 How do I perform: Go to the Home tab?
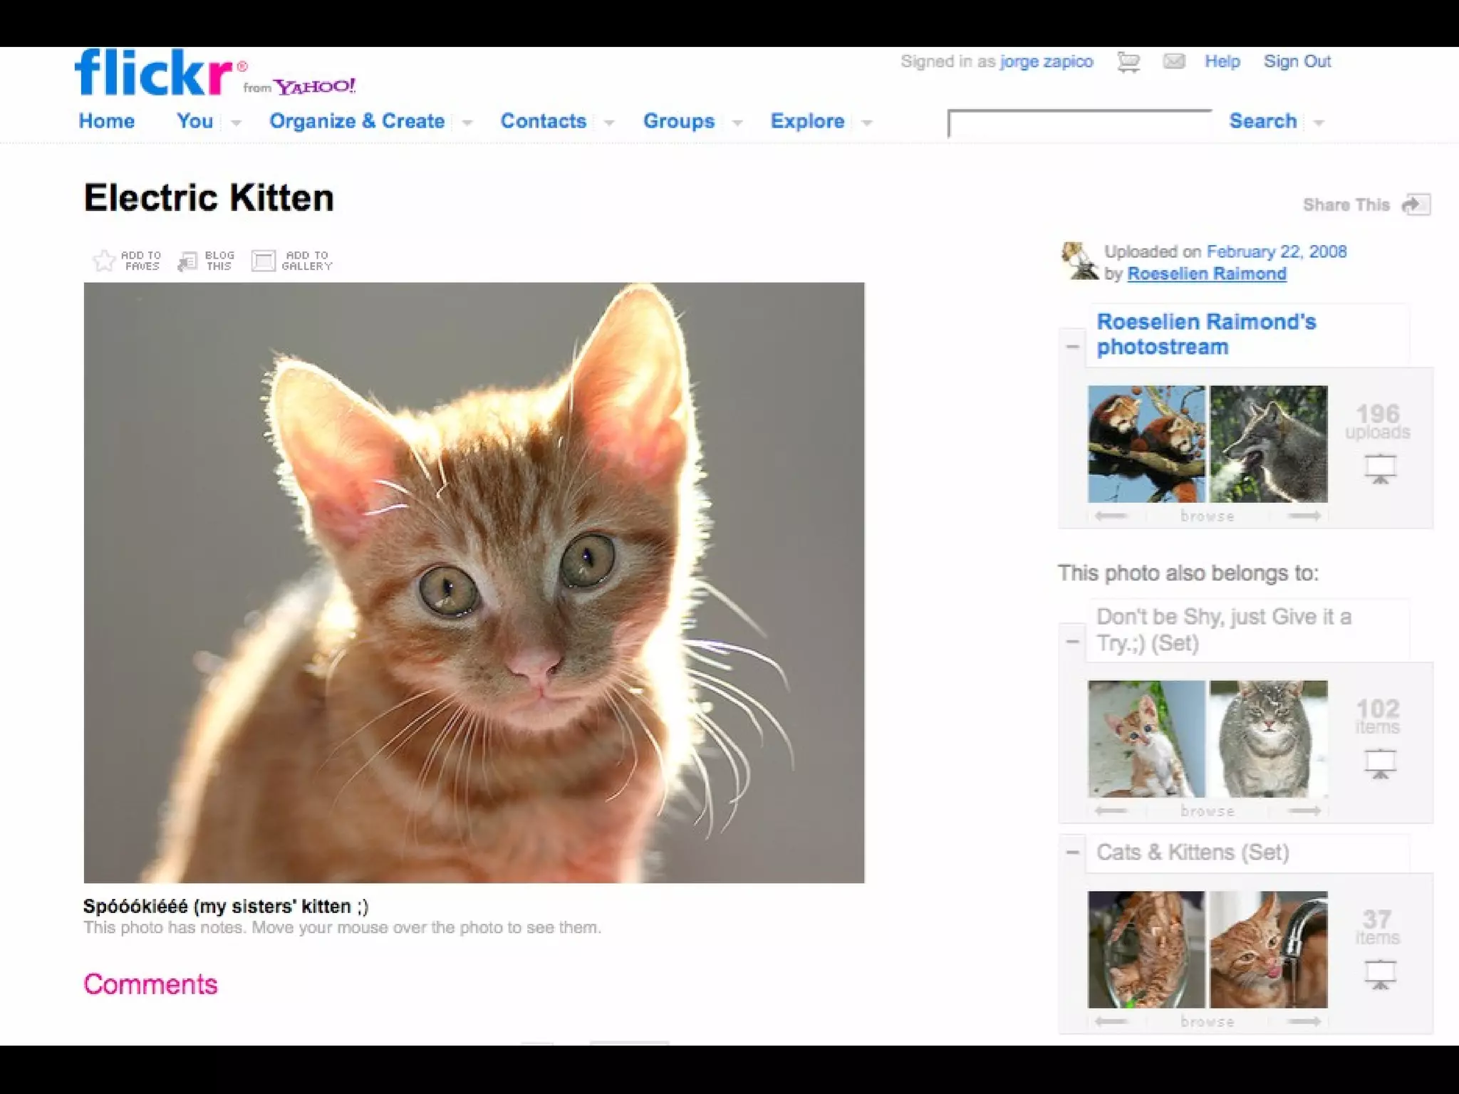(x=107, y=121)
